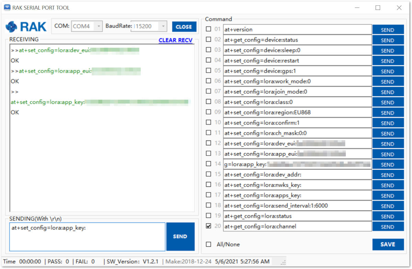Click the at+set_config=device:restart command field
Screen dimensions: 412x269
pyautogui.click(x=297, y=61)
